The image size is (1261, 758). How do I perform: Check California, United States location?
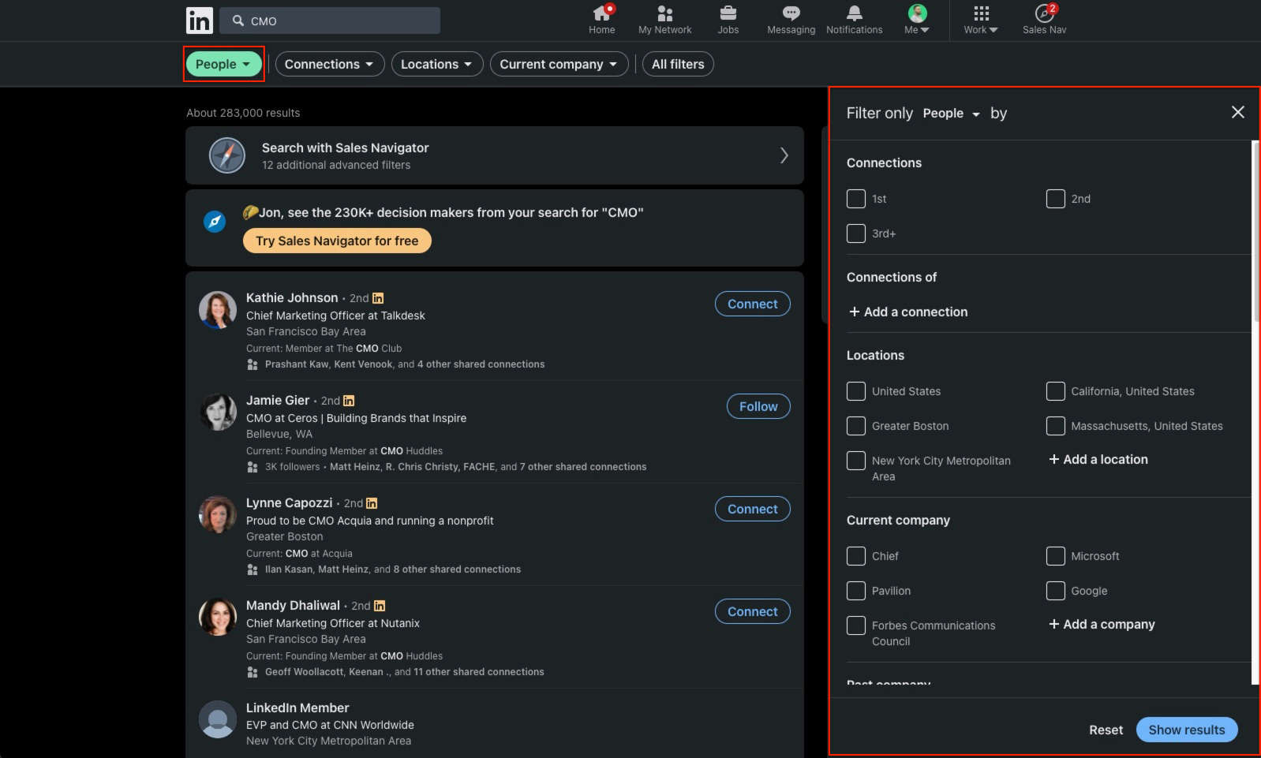point(1055,391)
